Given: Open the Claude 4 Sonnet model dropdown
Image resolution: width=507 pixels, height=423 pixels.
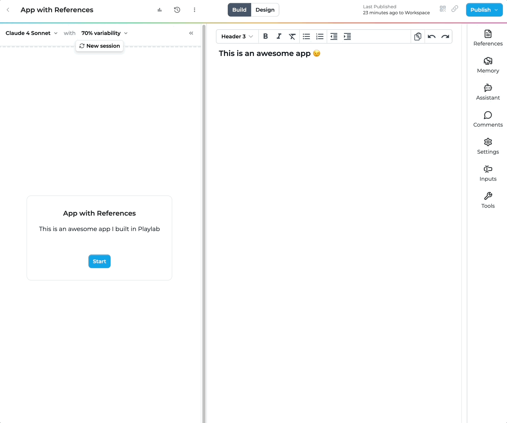Looking at the screenshot, I should click(32, 33).
